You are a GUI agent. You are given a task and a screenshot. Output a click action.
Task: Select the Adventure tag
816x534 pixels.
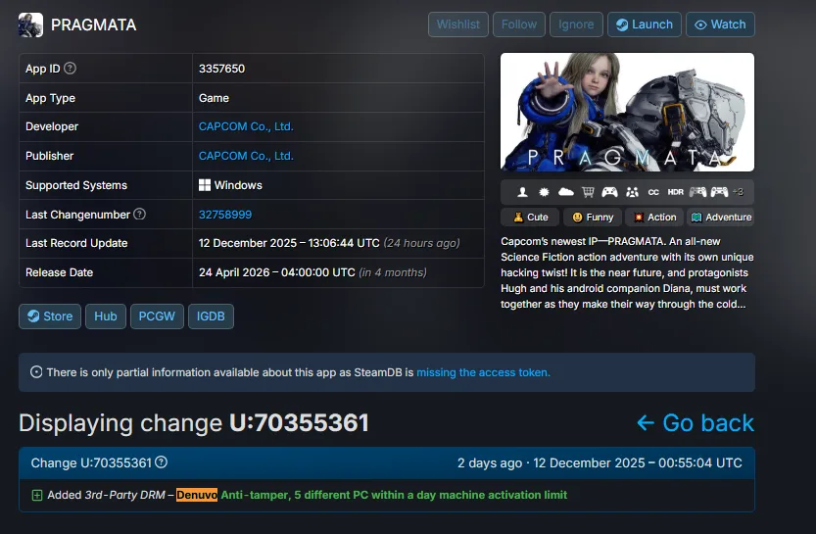[x=720, y=217]
